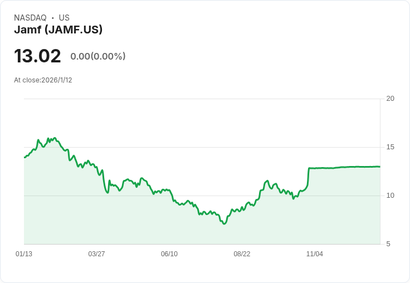Click the flat line segment after 11/04
Viewport: 410px width, 283px height.
point(345,167)
